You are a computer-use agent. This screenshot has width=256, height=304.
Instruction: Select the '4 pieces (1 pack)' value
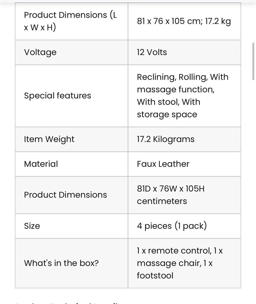172,226
